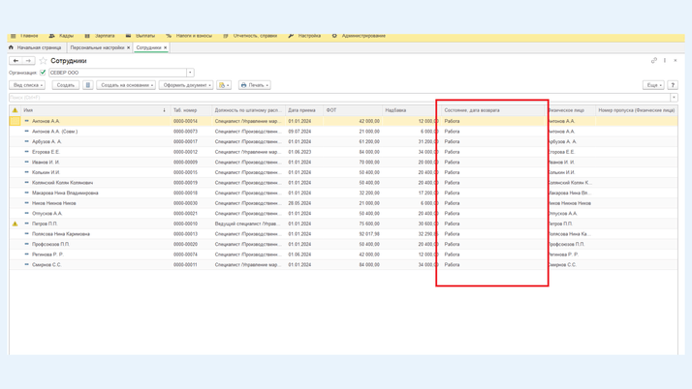Viewport: 692px width, 389px height.
Task: Close the Сотрудники tab
Action: click(166, 47)
